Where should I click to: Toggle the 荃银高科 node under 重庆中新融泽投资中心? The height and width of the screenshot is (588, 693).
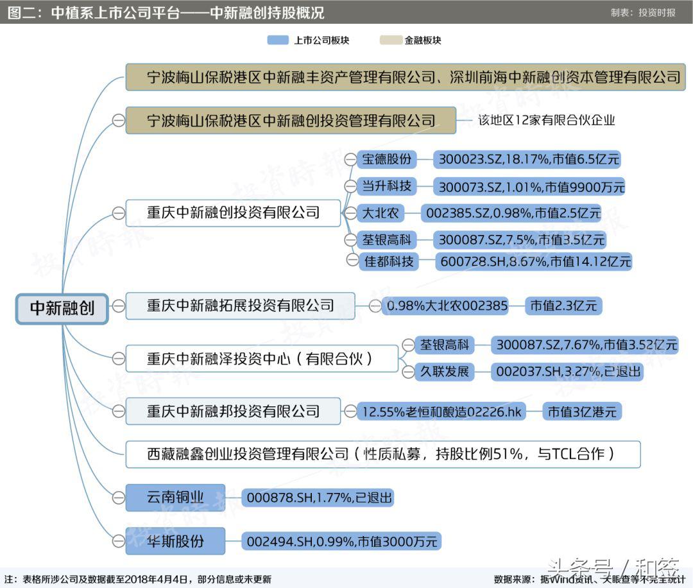tap(408, 345)
